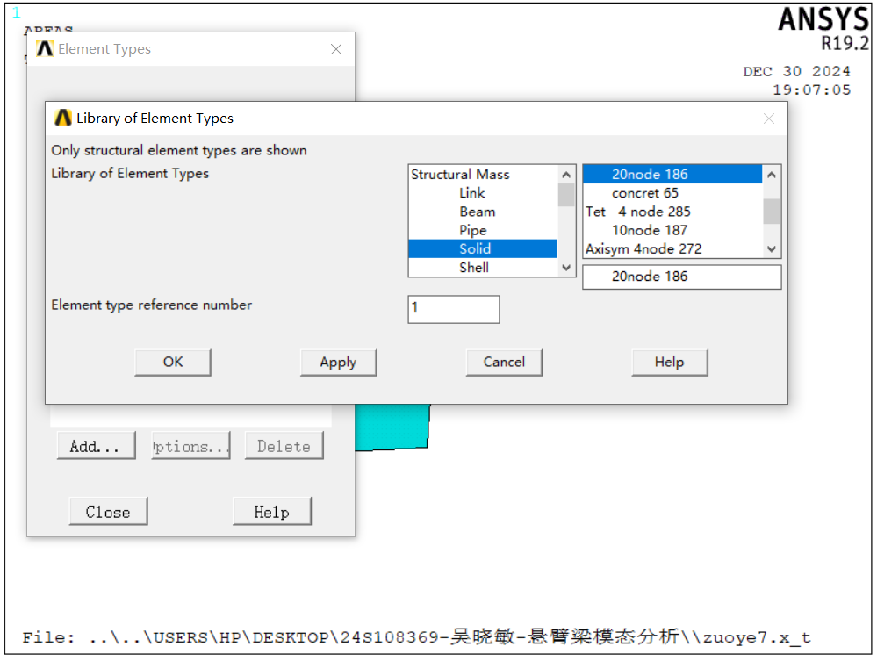Select 10node 187 element
Viewport: 877px width, 661px height.
click(672, 230)
